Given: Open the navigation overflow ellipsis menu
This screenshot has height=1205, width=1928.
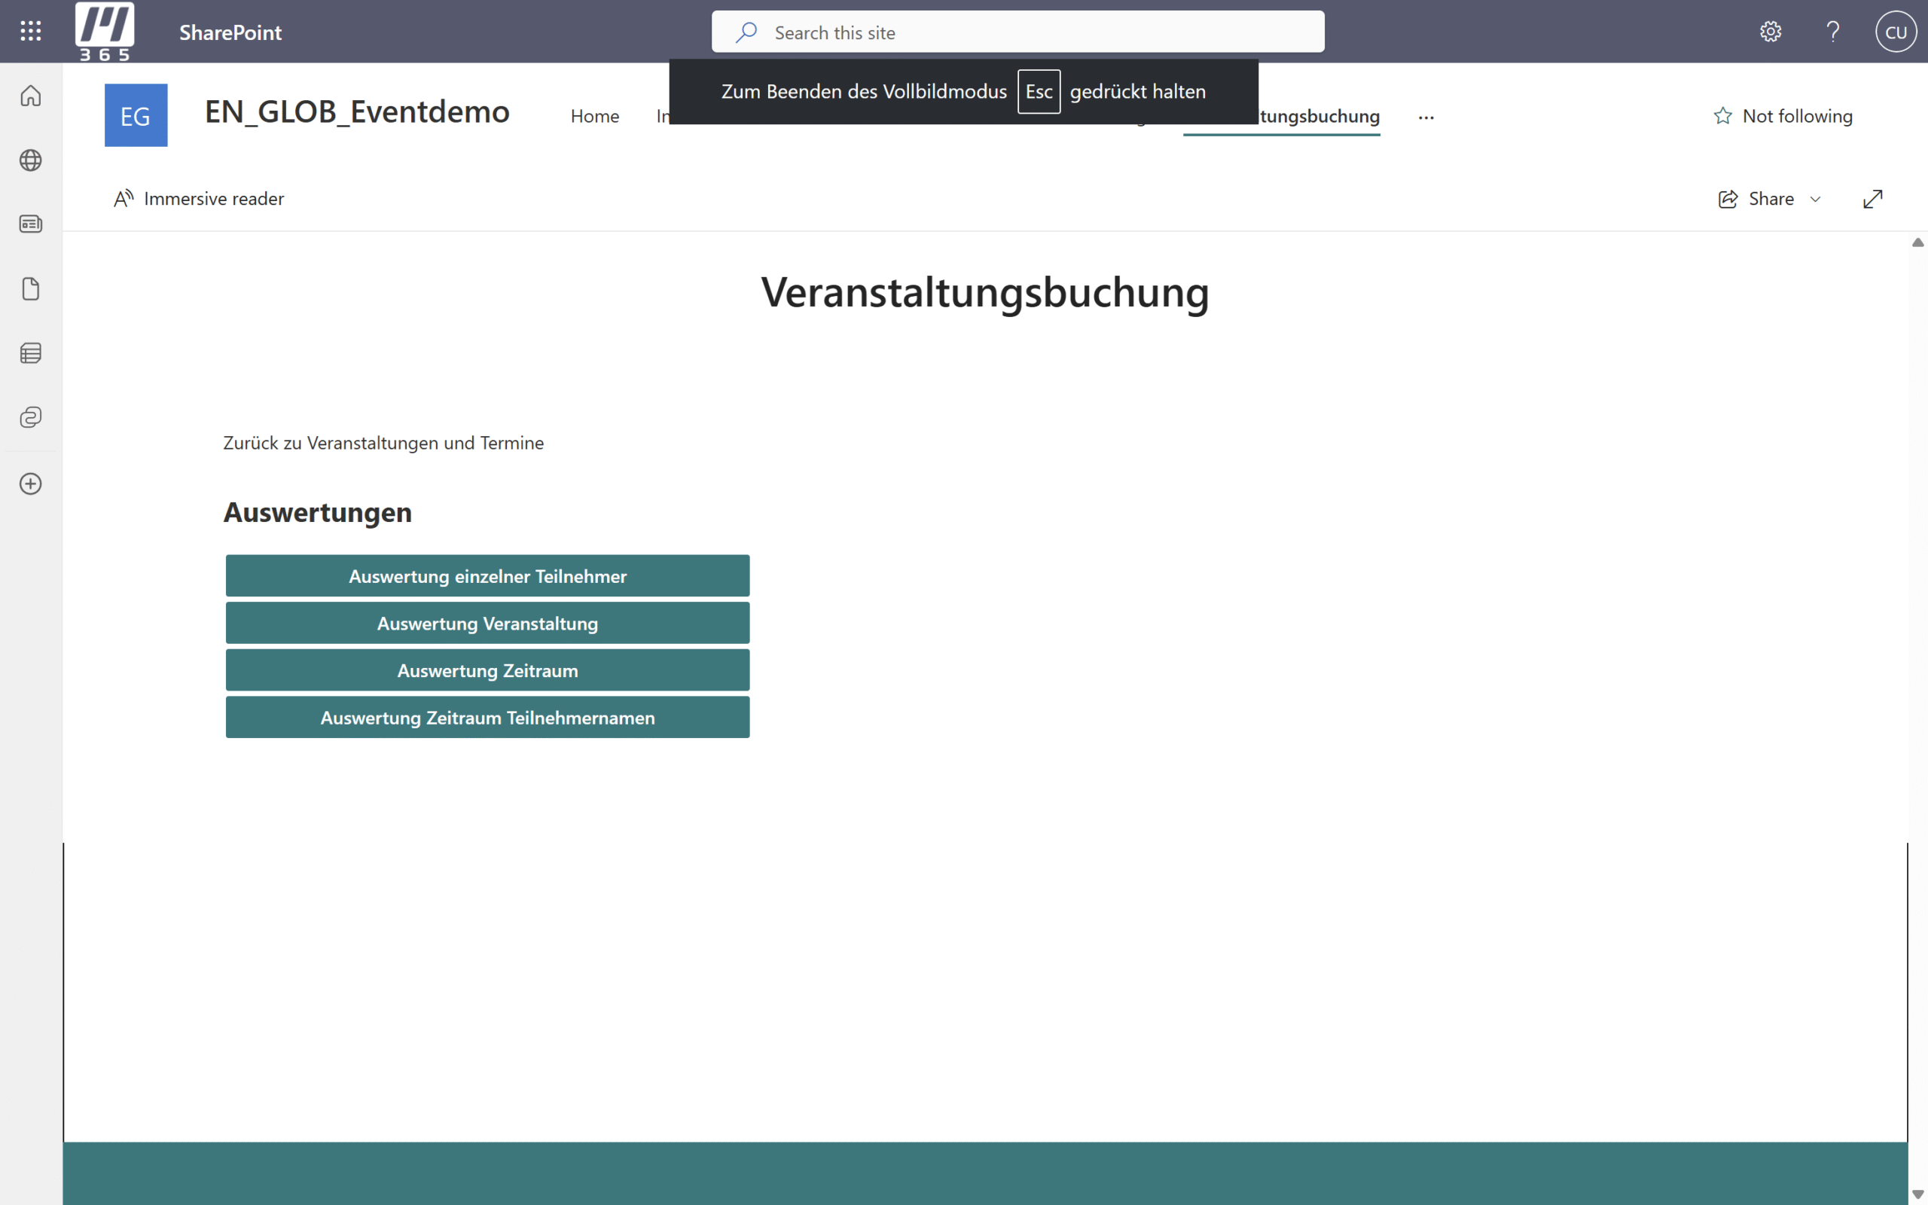Looking at the screenshot, I should (1425, 117).
